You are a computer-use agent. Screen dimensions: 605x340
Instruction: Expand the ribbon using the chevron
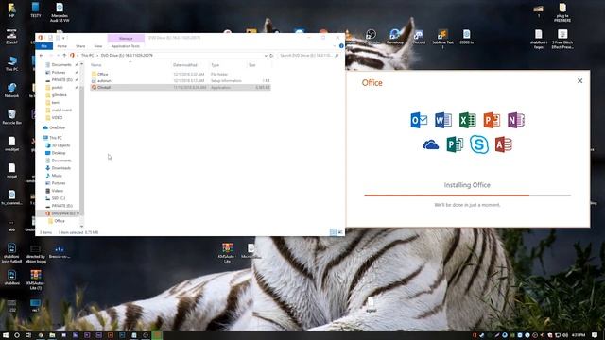pos(335,46)
